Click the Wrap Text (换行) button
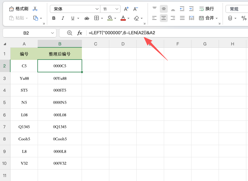 pos(206,9)
